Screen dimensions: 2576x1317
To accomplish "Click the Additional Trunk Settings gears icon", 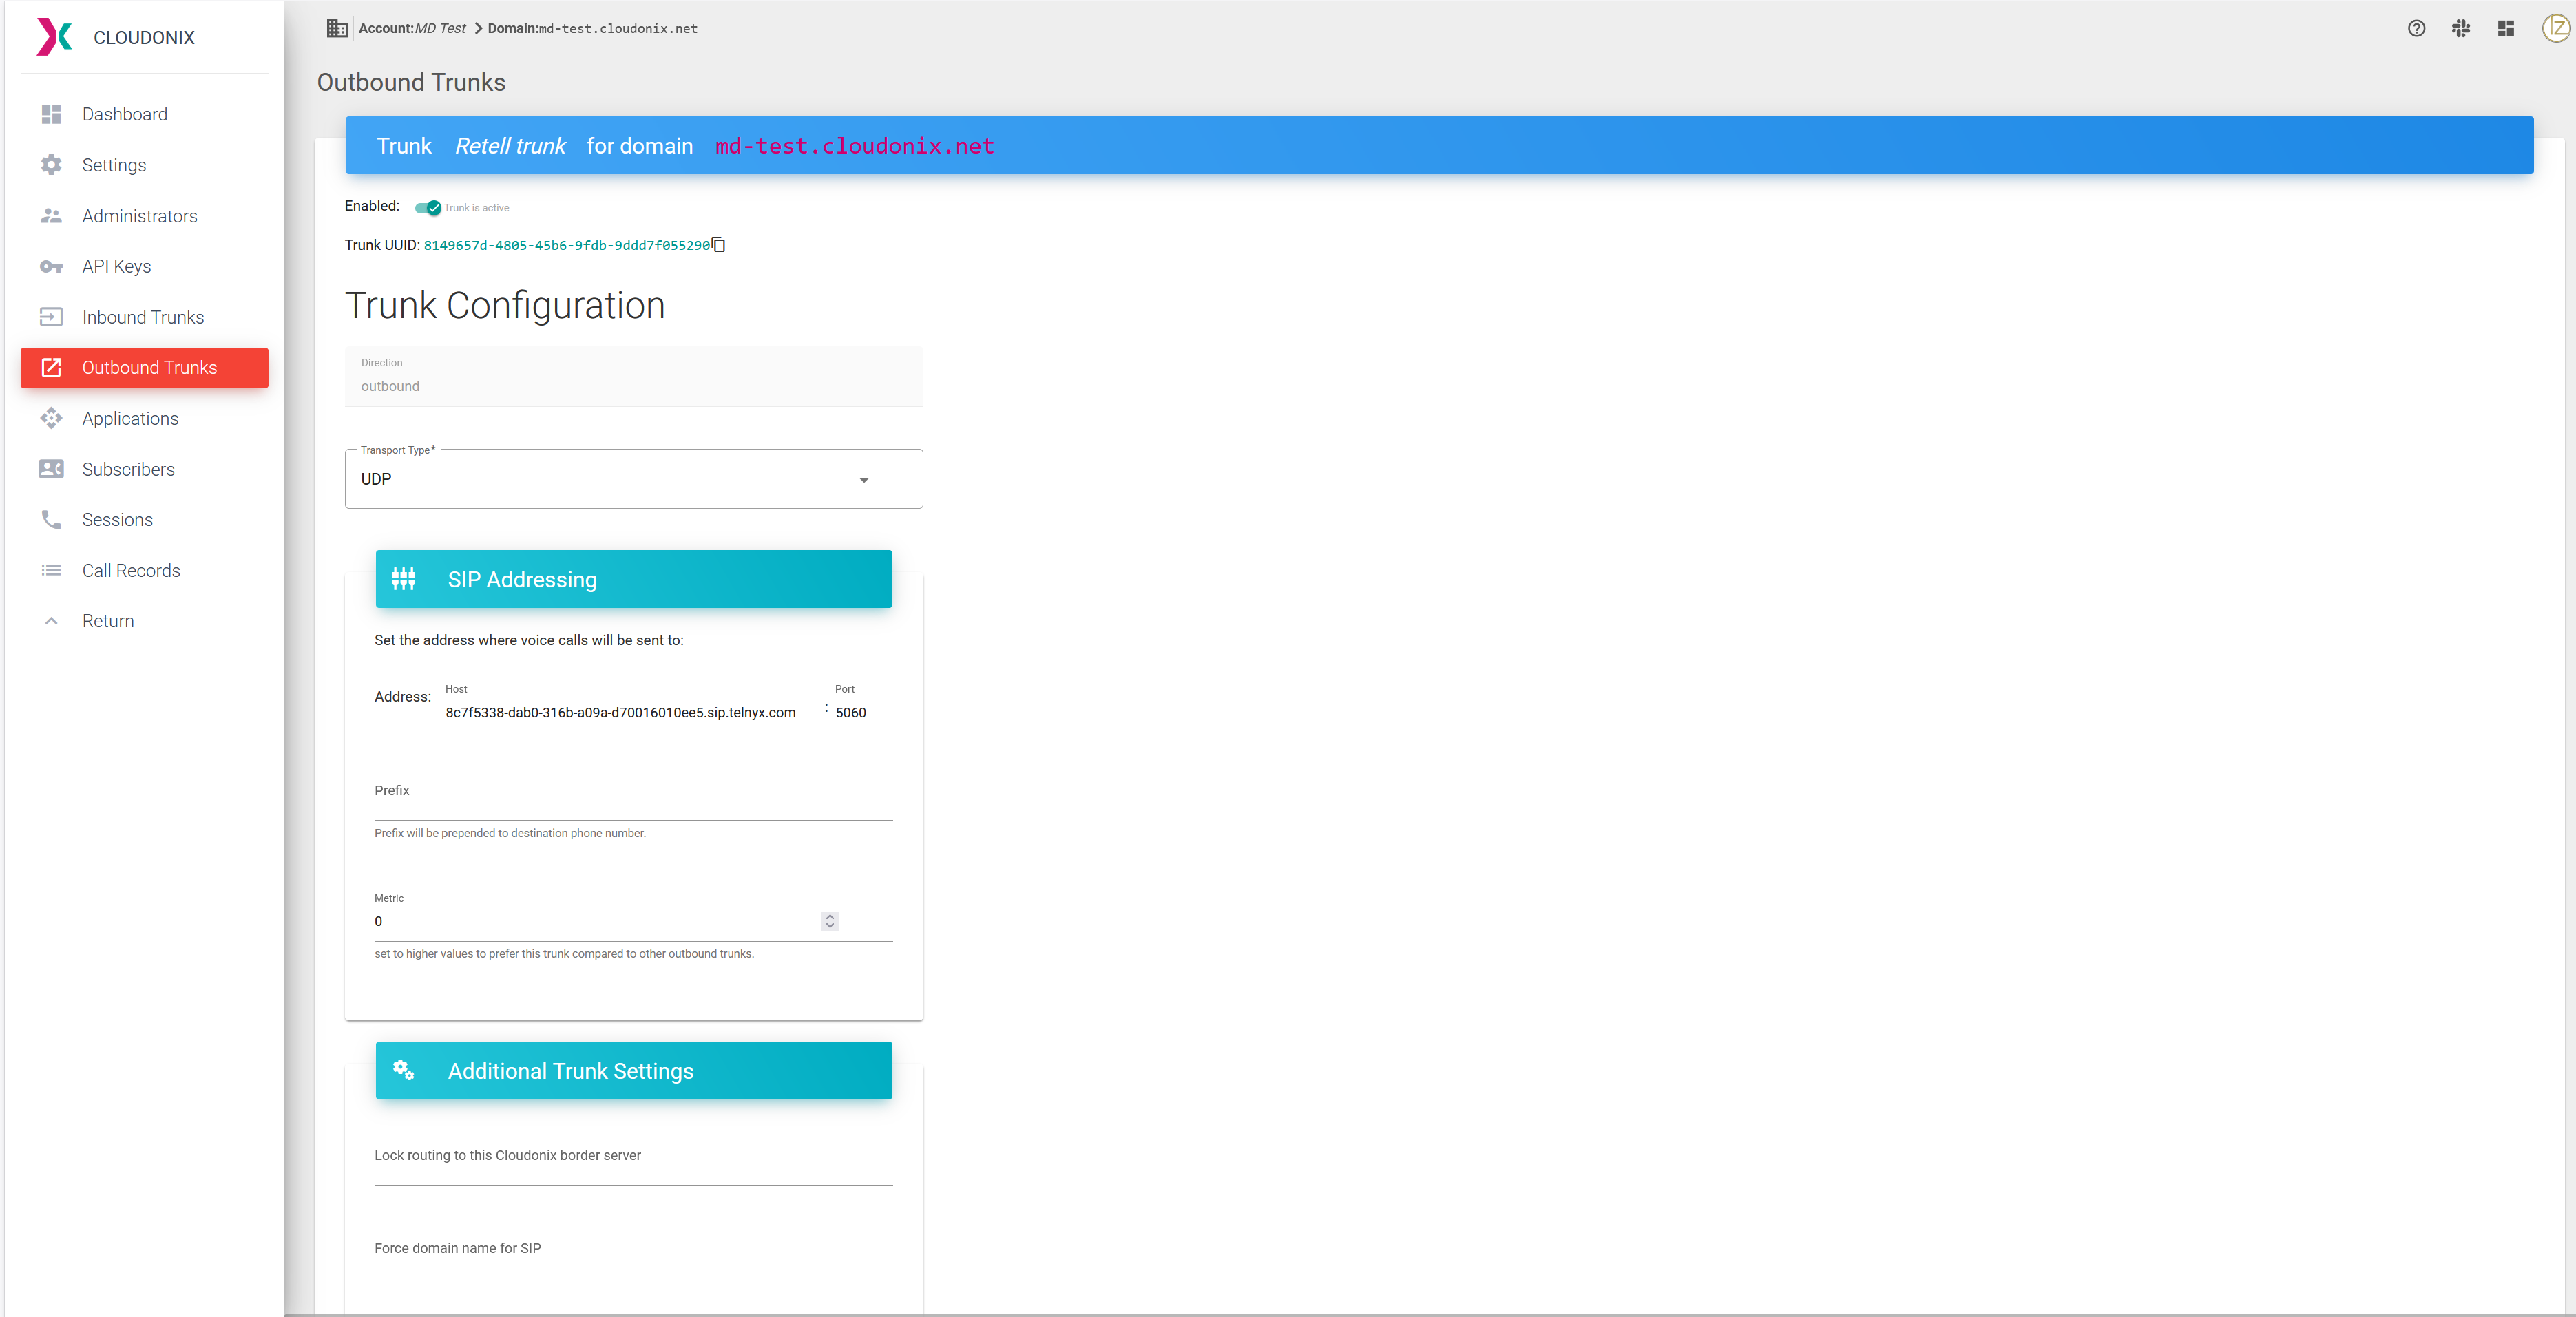I will coord(404,1070).
